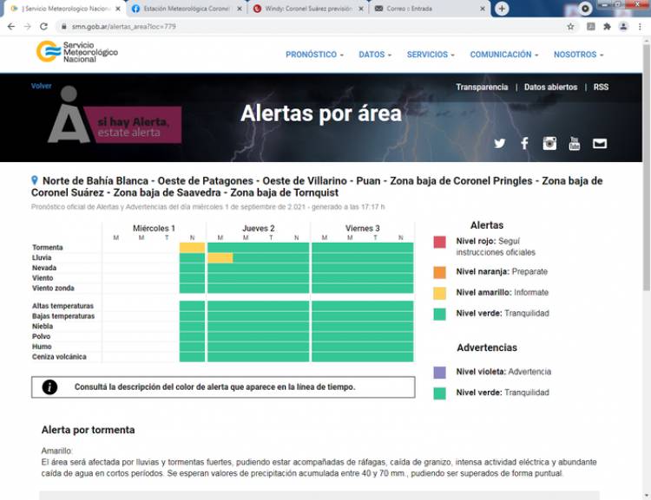Open the browser extensions puzzle icon

coord(607,27)
